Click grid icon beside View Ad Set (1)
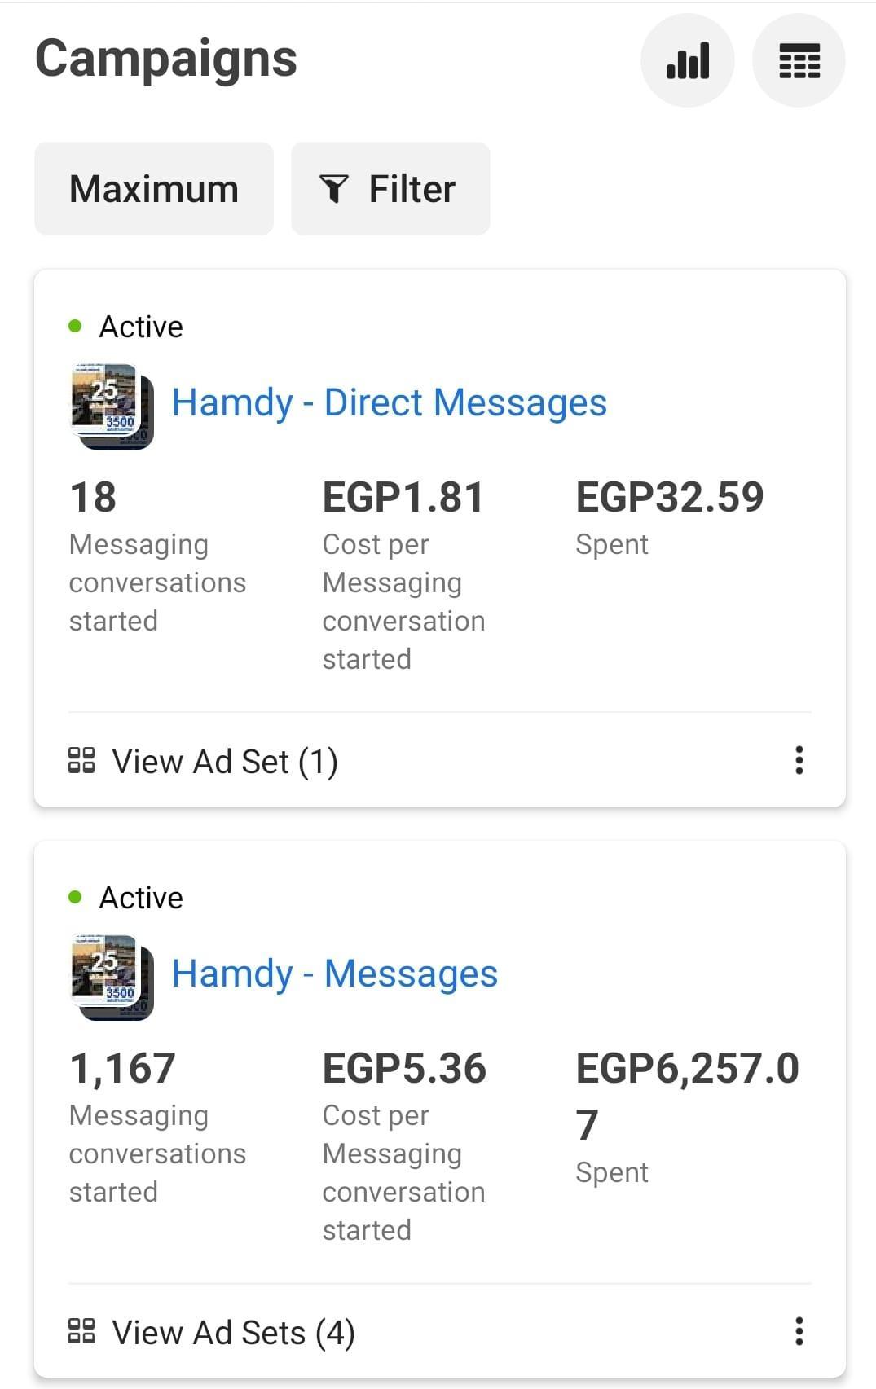The image size is (876, 1389). (81, 761)
